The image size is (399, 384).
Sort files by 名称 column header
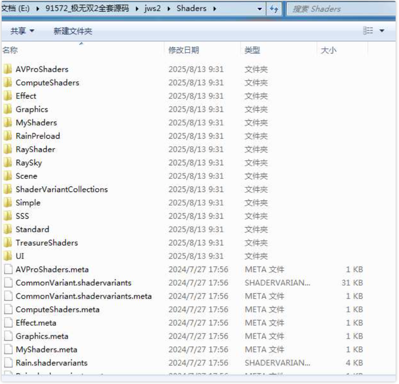[10, 50]
